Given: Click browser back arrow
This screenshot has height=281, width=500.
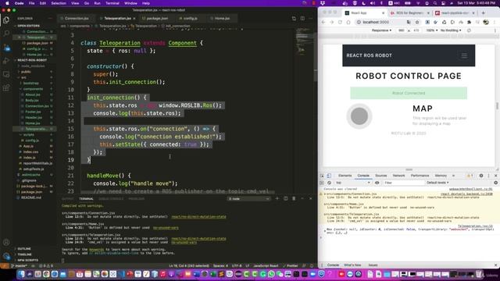Looking at the screenshot, I should (323, 22).
